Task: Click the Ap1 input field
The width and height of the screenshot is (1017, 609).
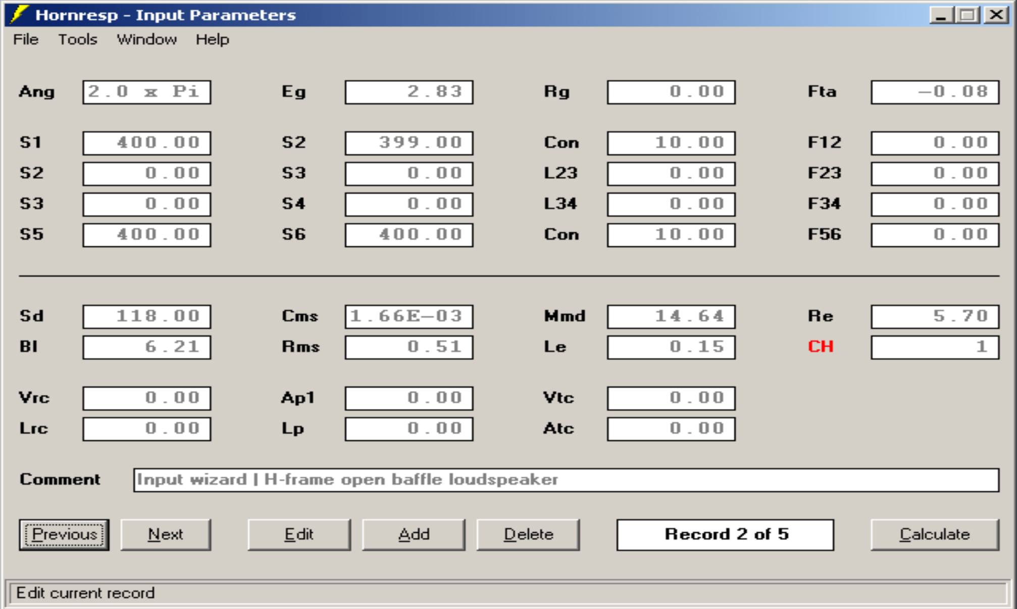Action: click(409, 398)
